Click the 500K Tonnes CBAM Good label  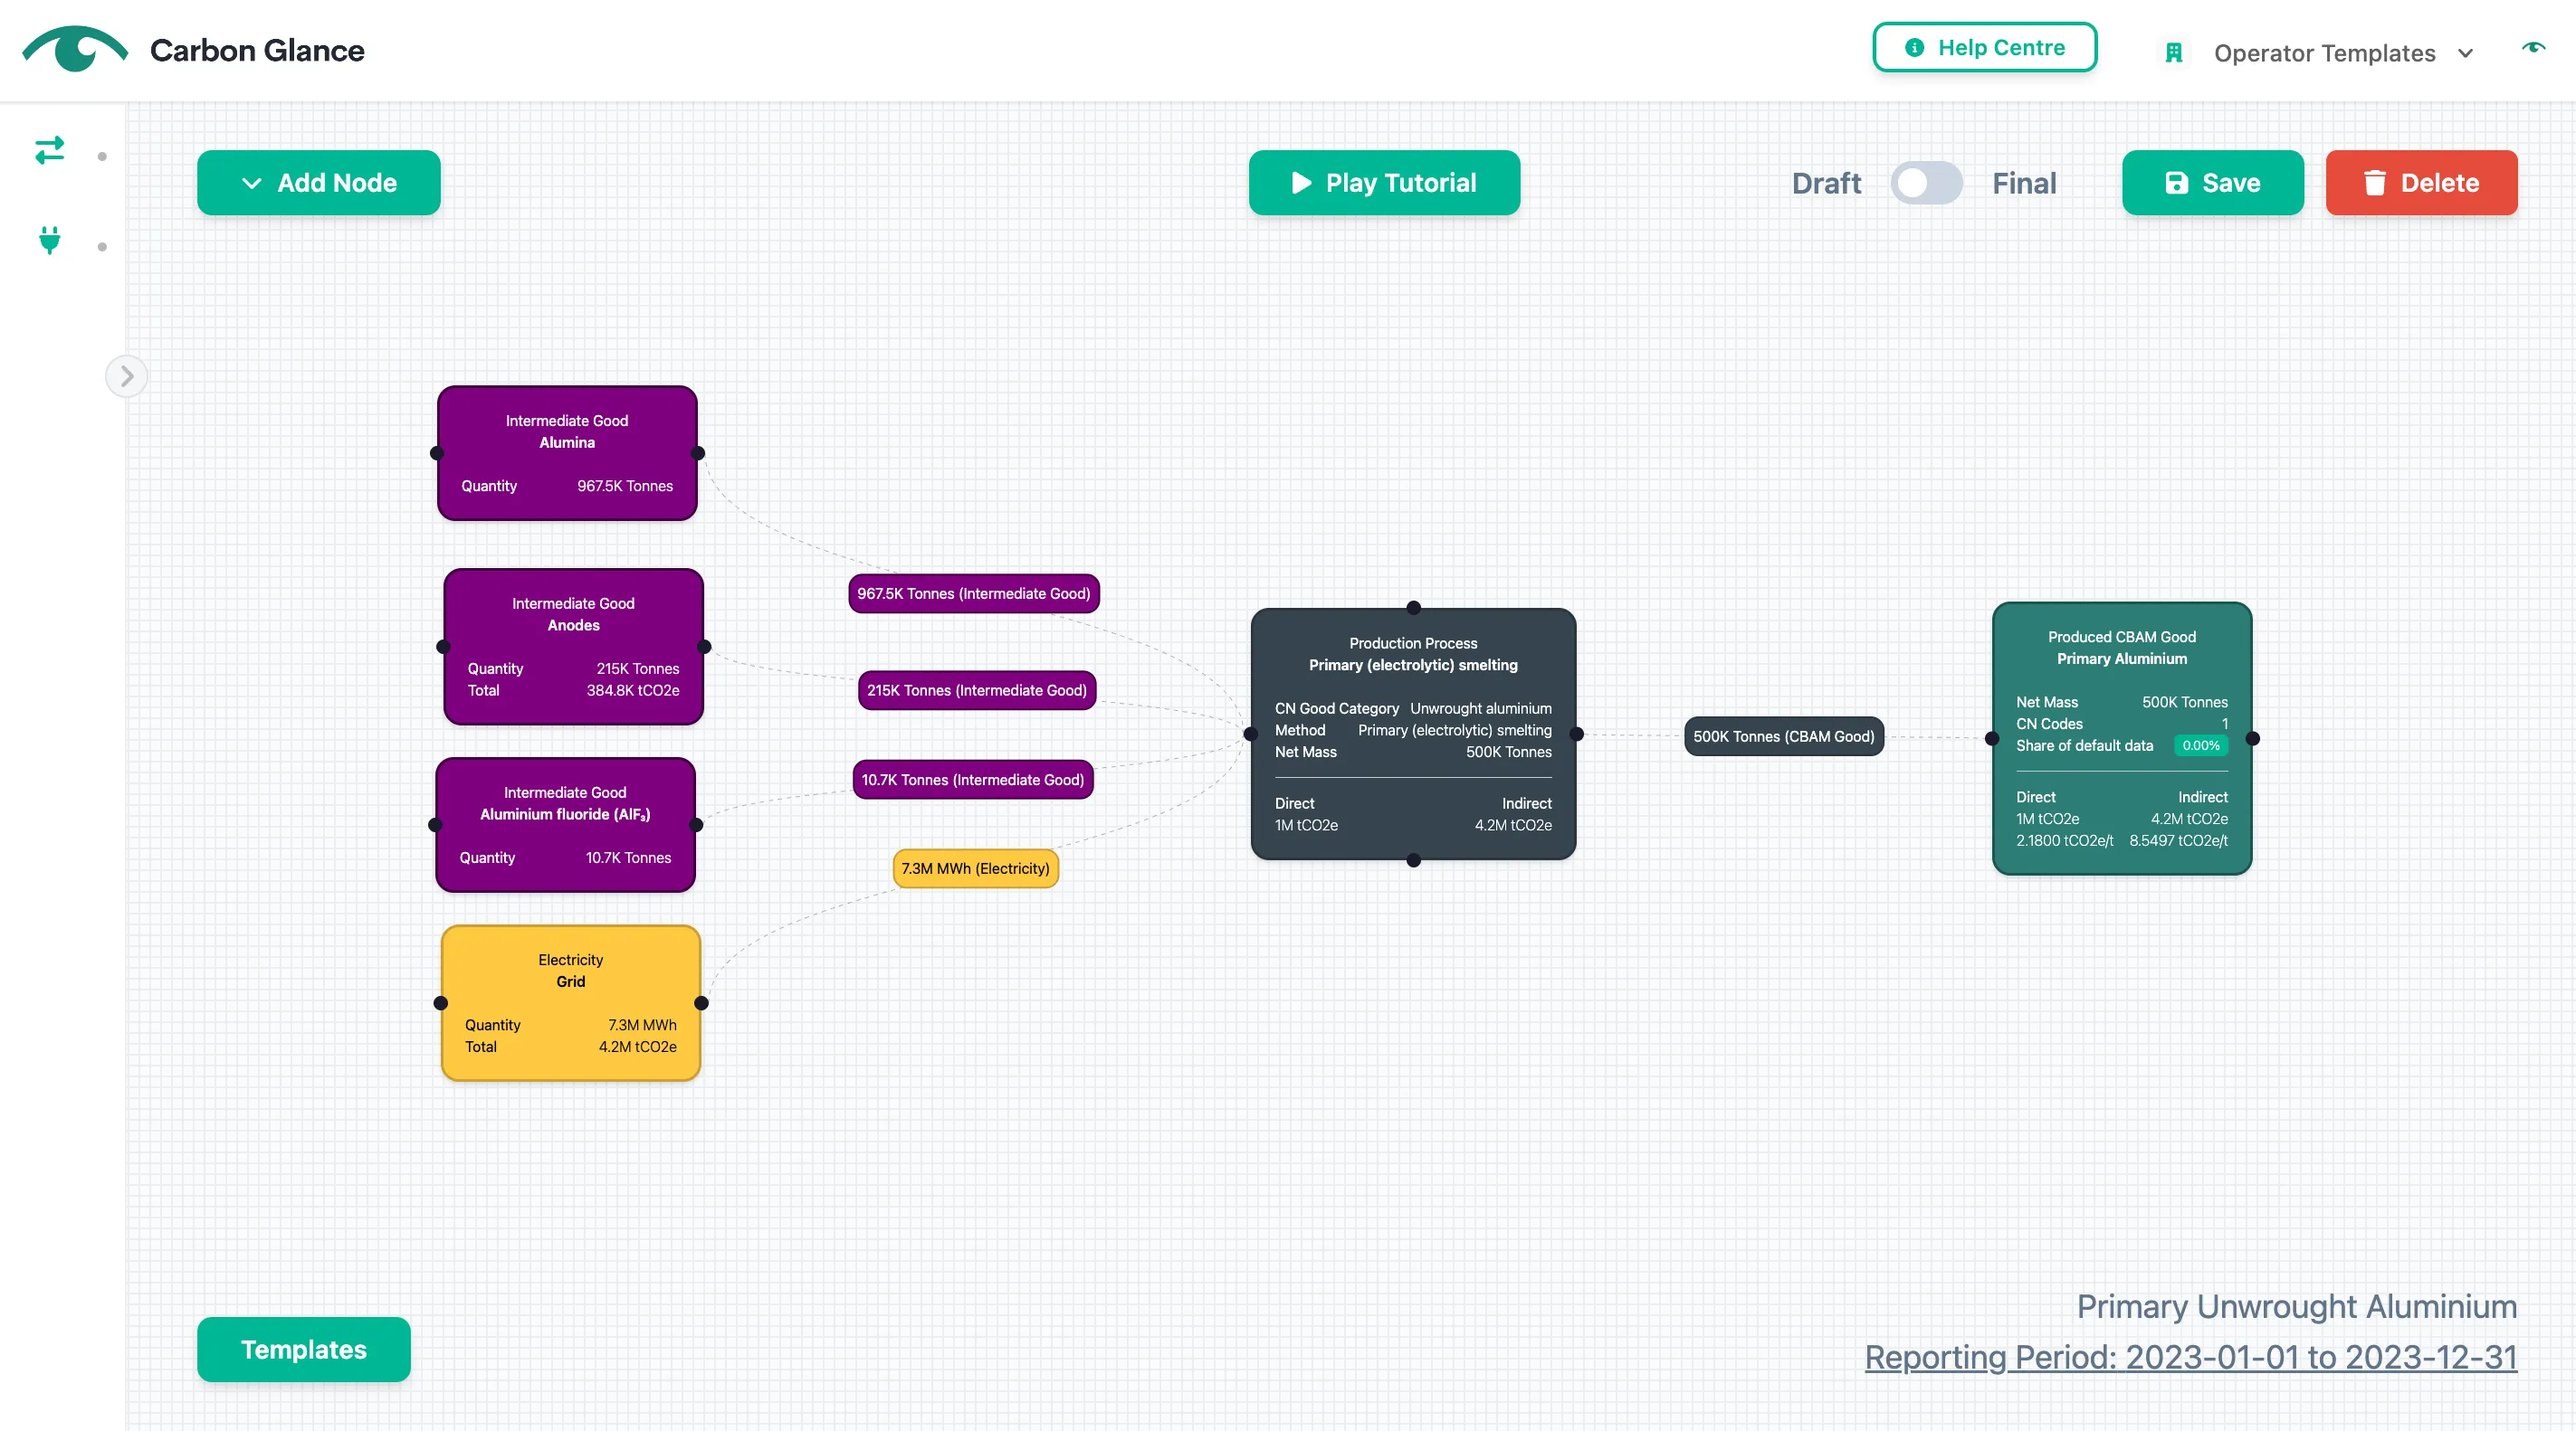click(x=1784, y=736)
